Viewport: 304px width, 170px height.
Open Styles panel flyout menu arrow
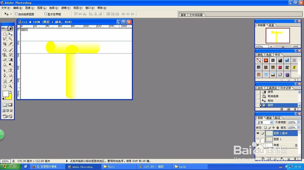pos(299,55)
